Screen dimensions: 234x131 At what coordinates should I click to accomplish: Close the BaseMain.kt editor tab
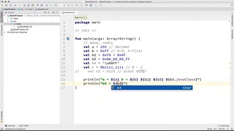(x=76, y=12)
